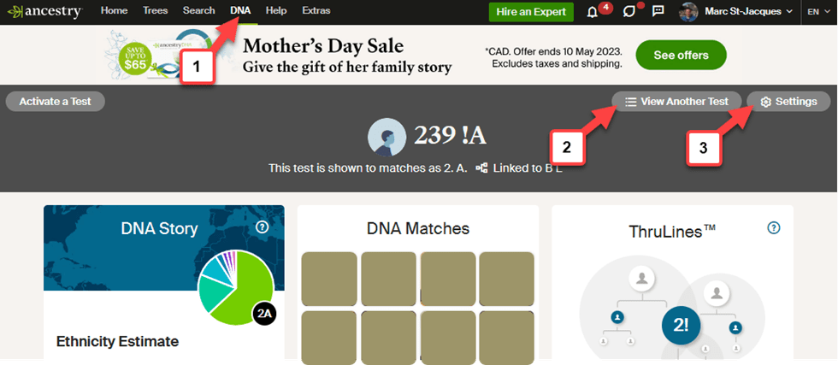Open the chat bubble with red dot
The image size is (838, 365).
629,12
